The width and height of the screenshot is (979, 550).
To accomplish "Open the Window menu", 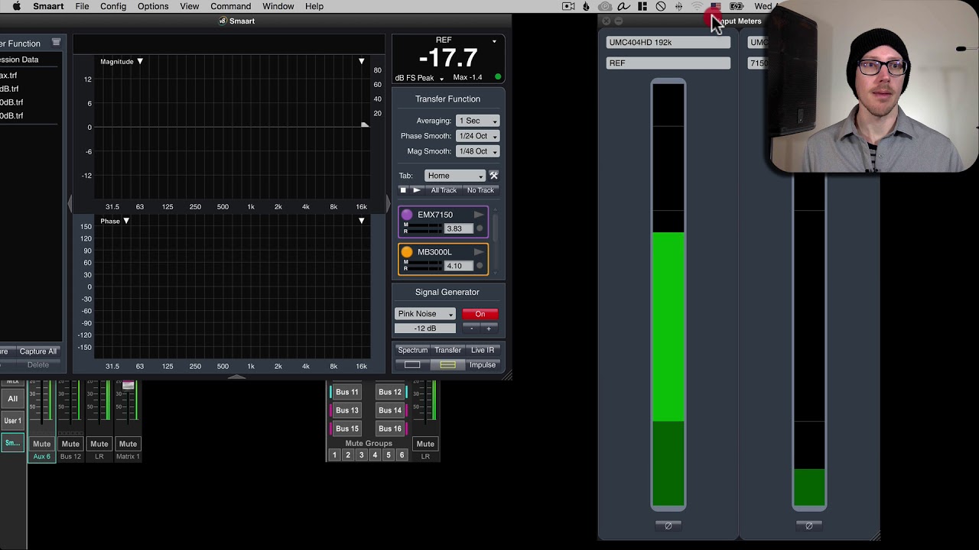I will 278,6.
